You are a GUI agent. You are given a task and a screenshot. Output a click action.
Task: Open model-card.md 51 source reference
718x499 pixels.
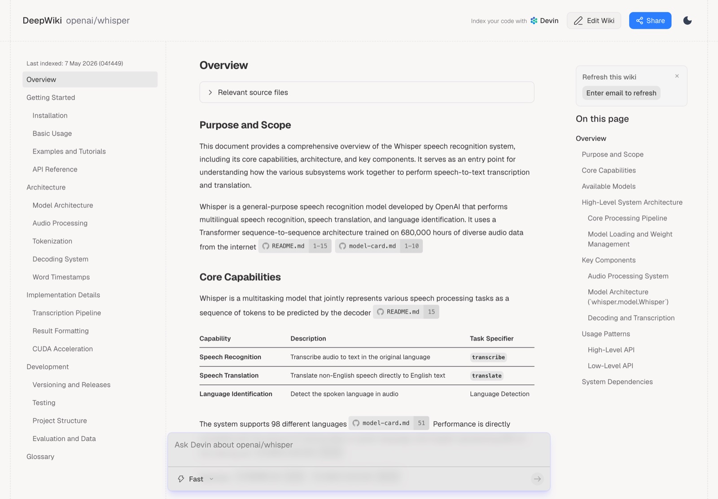coord(389,423)
